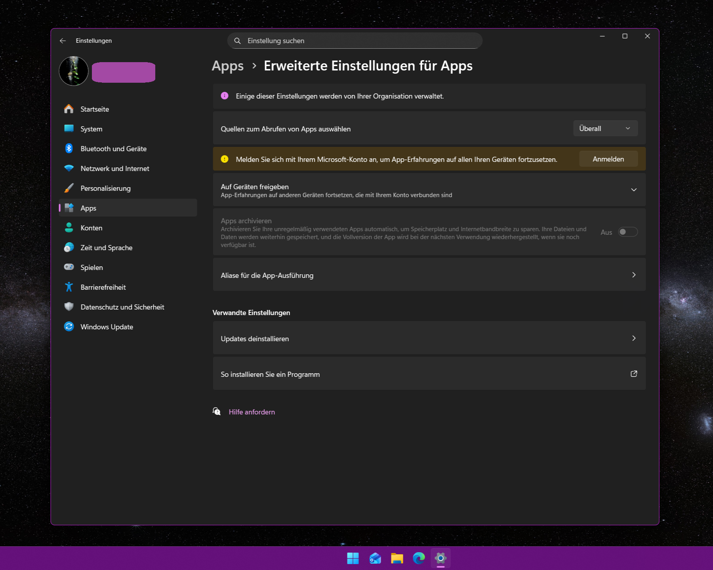Enable the Apps archivieren toggle
713x570 pixels.
click(x=627, y=232)
